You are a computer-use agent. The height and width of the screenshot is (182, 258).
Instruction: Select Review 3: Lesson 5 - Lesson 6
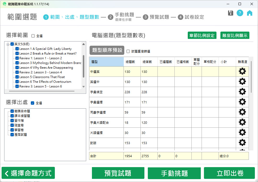(40, 86)
